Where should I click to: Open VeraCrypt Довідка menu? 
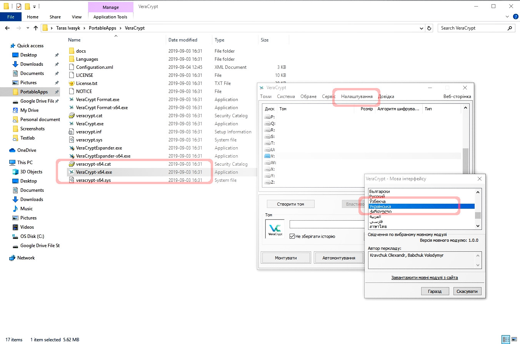386,96
